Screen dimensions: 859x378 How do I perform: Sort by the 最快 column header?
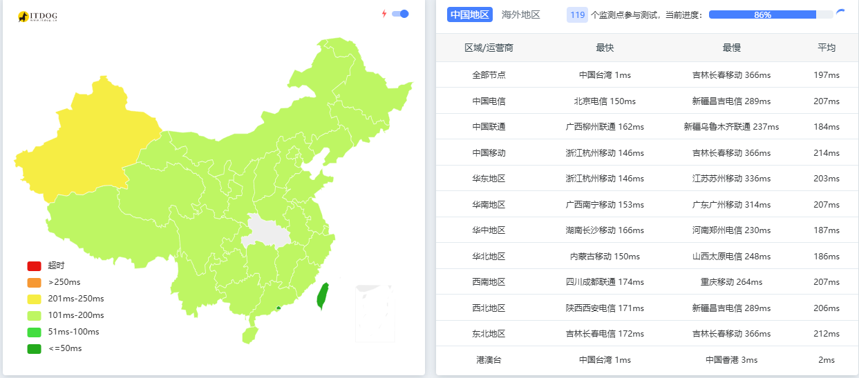click(605, 48)
